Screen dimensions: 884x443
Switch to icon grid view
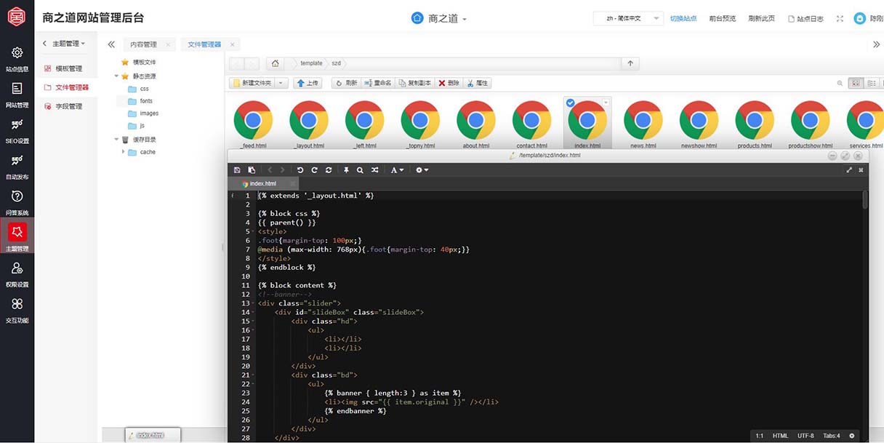coord(856,83)
